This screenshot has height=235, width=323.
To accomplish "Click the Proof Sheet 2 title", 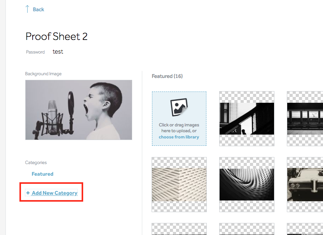I will pyautogui.click(x=56, y=36).
